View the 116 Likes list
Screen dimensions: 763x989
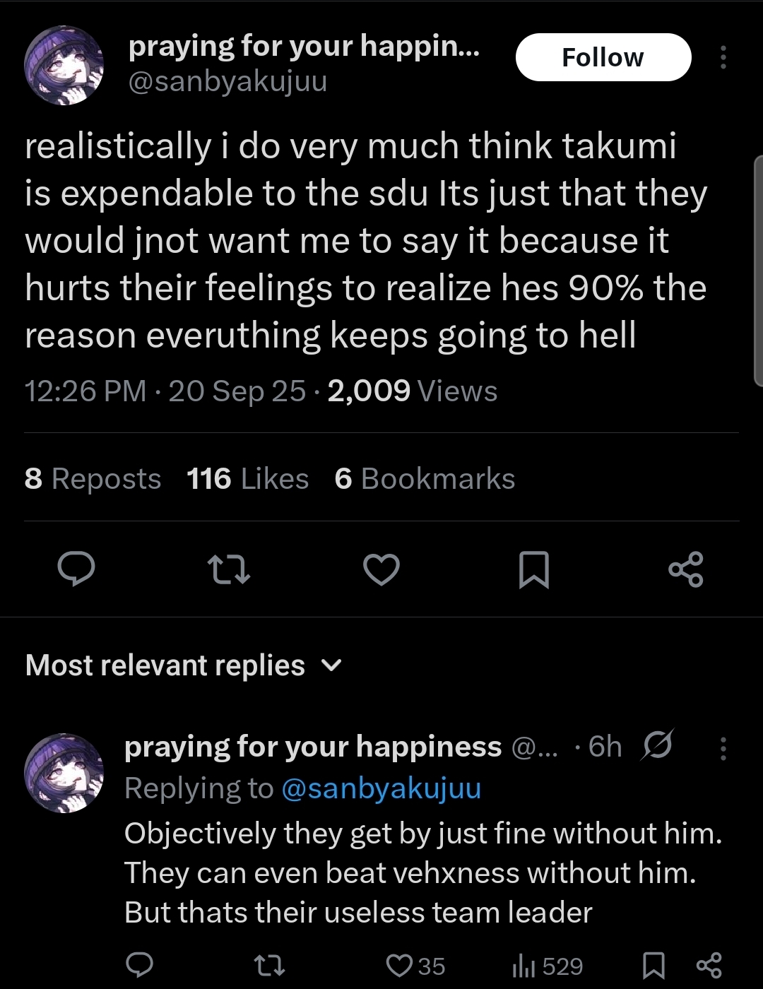click(247, 479)
